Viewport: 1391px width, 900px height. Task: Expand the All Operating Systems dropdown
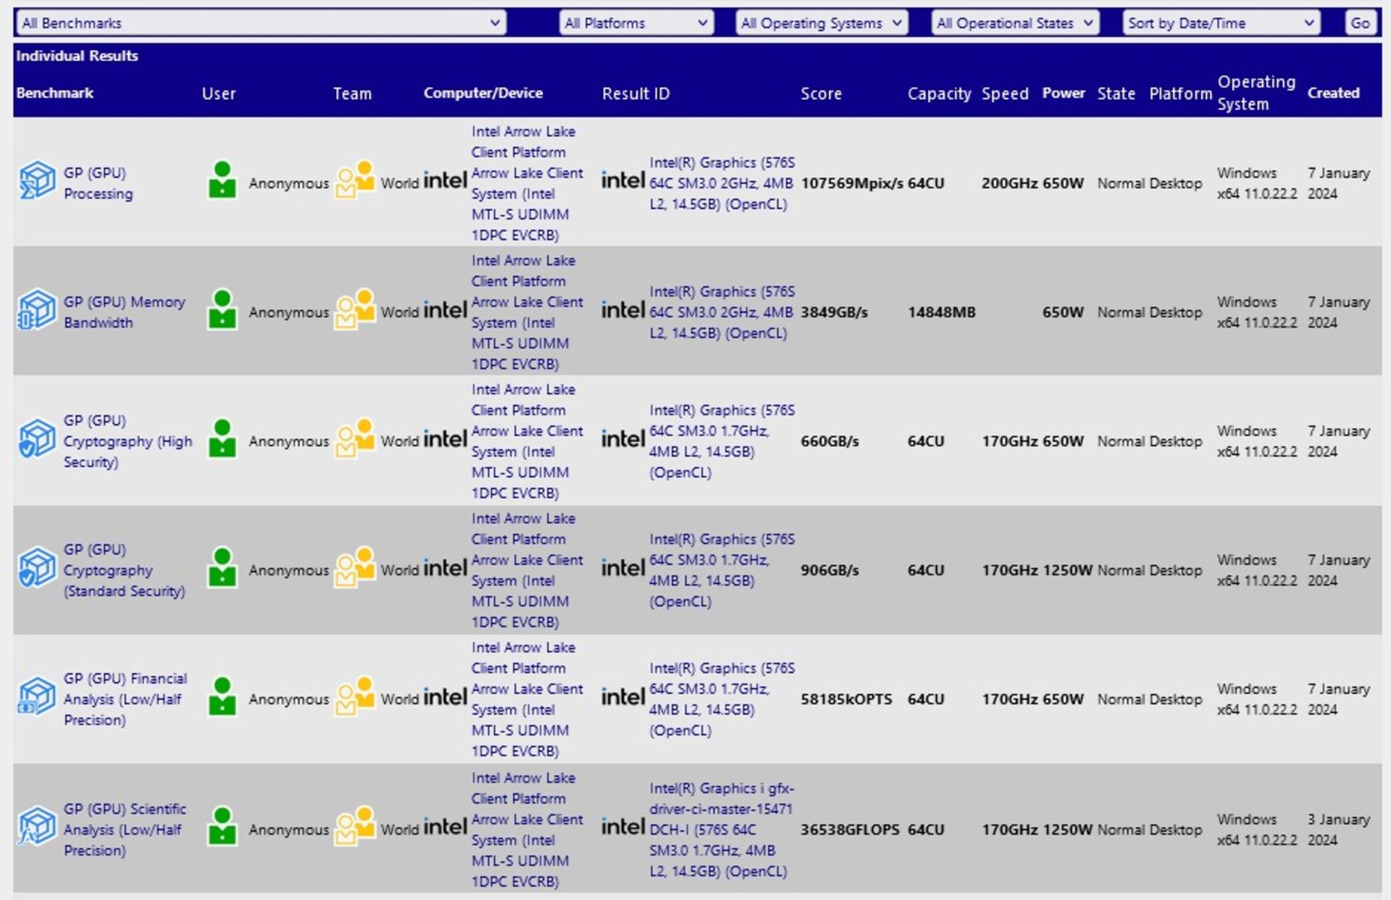pyautogui.click(x=821, y=23)
